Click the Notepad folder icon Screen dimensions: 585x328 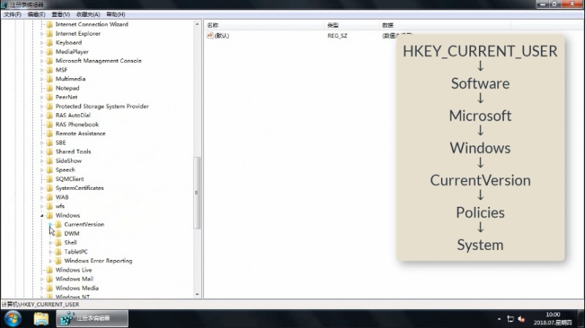click(x=50, y=88)
